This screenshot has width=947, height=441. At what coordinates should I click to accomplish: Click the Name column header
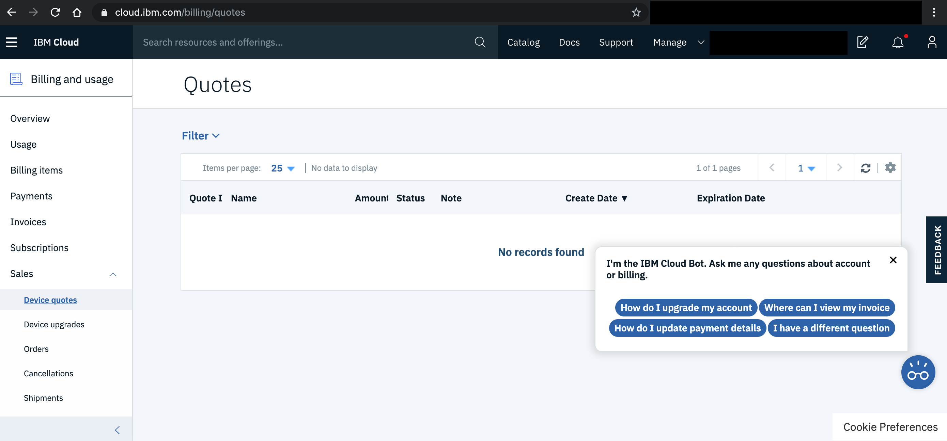pyautogui.click(x=244, y=198)
